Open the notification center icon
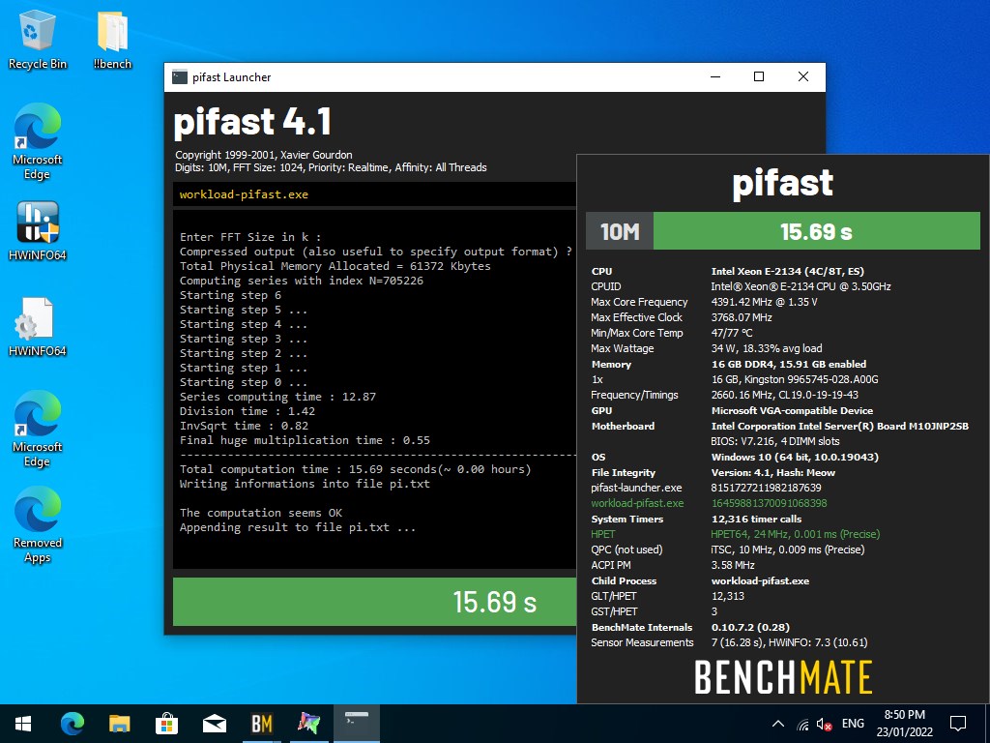This screenshot has width=990, height=743. tap(958, 724)
